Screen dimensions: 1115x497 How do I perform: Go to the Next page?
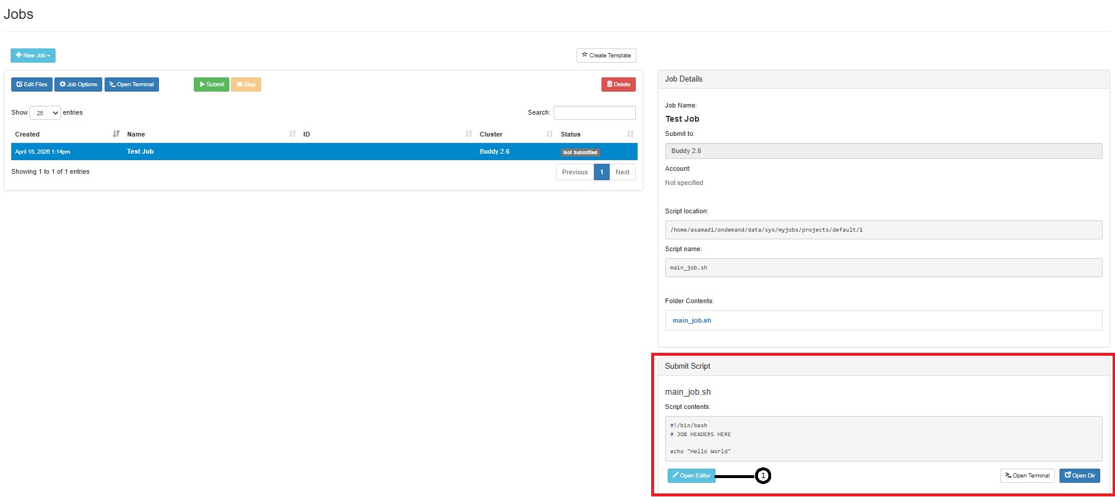[622, 172]
